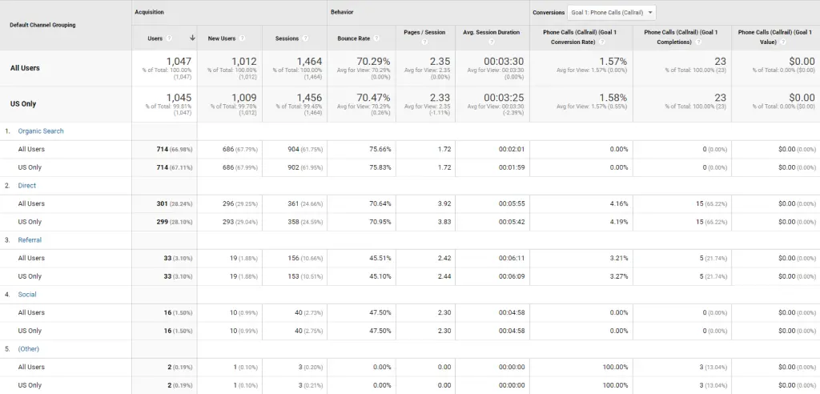Click the Default Channel Grouping header

click(x=42, y=25)
